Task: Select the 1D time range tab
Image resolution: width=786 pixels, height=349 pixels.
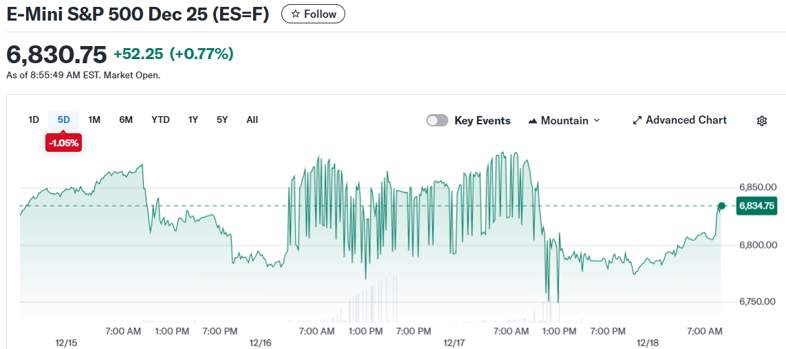Action: [x=34, y=120]
